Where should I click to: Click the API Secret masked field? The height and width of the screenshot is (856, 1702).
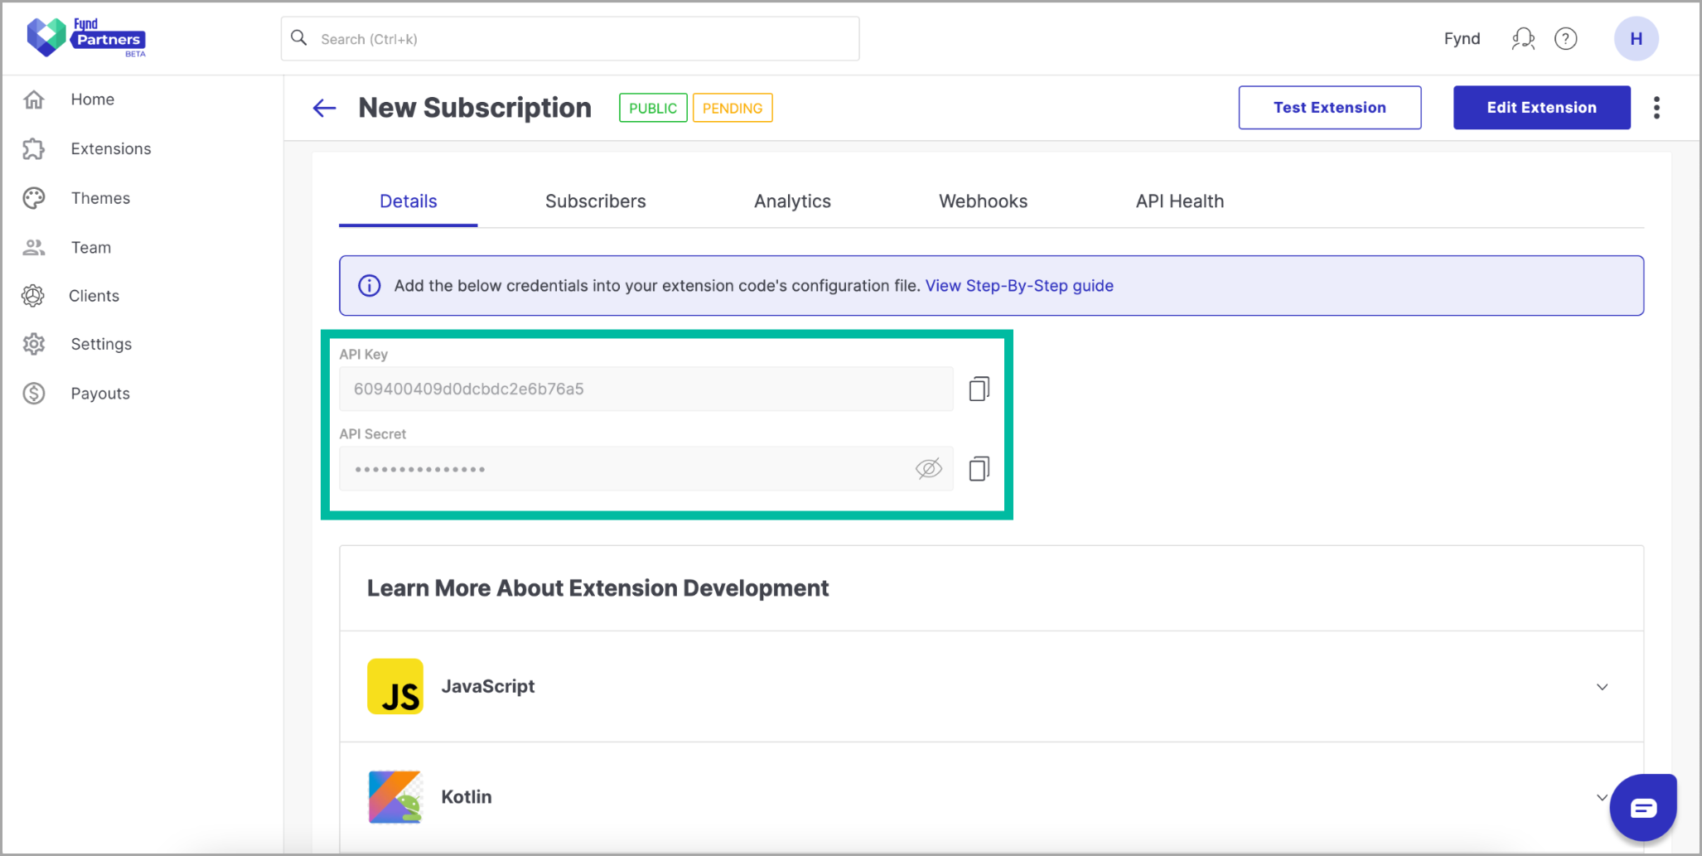click(646, 469)
